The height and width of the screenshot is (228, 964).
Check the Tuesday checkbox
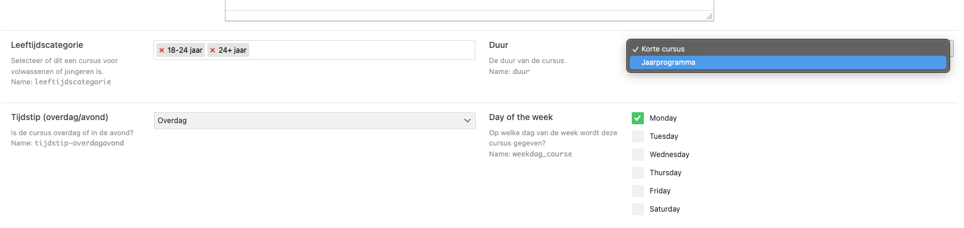[638, 136]
